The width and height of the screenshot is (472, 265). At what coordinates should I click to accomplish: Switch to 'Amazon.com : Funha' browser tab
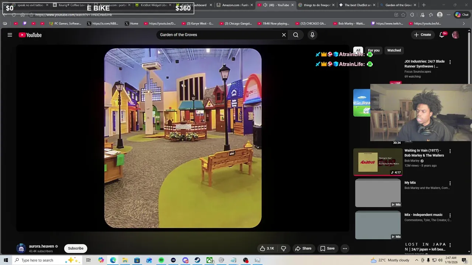coord(233,5)
